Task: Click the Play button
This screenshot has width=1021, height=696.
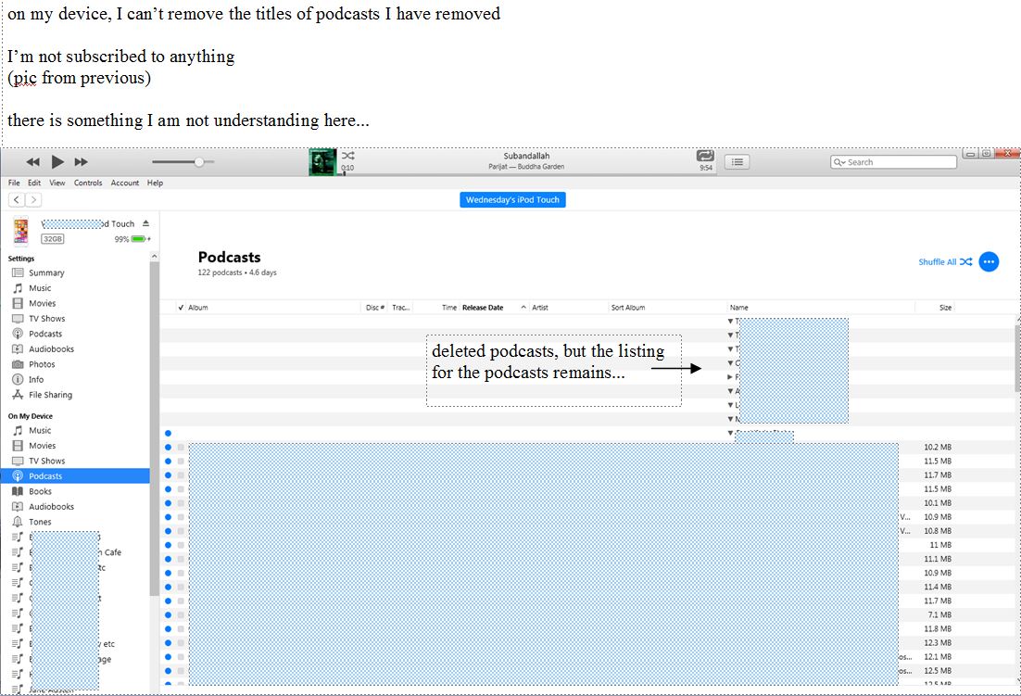Action: click(57, 161)
